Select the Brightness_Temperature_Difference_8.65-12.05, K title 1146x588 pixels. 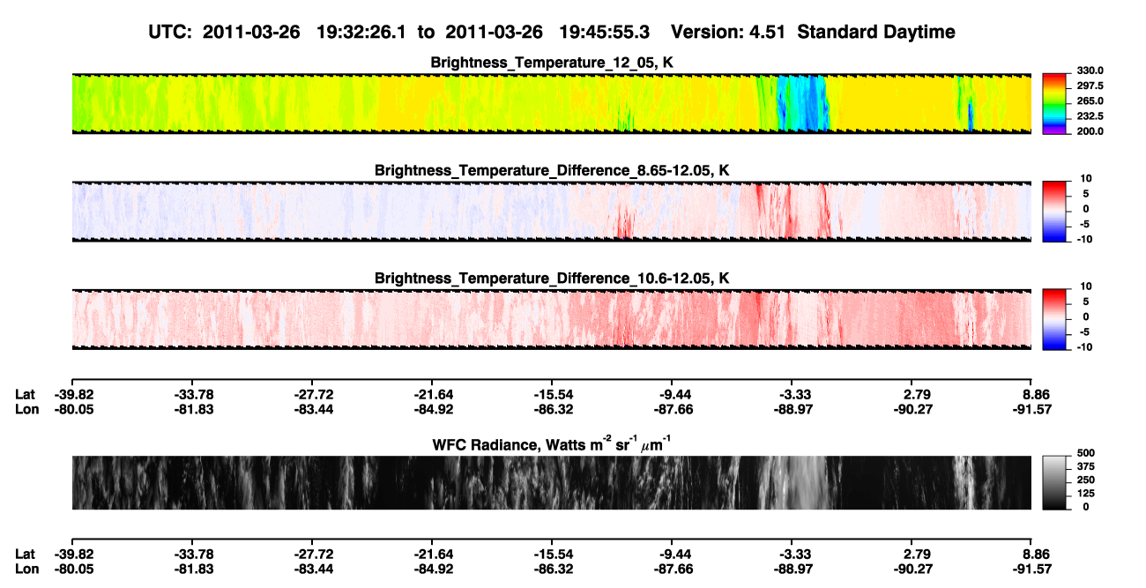tap(552, 170)
